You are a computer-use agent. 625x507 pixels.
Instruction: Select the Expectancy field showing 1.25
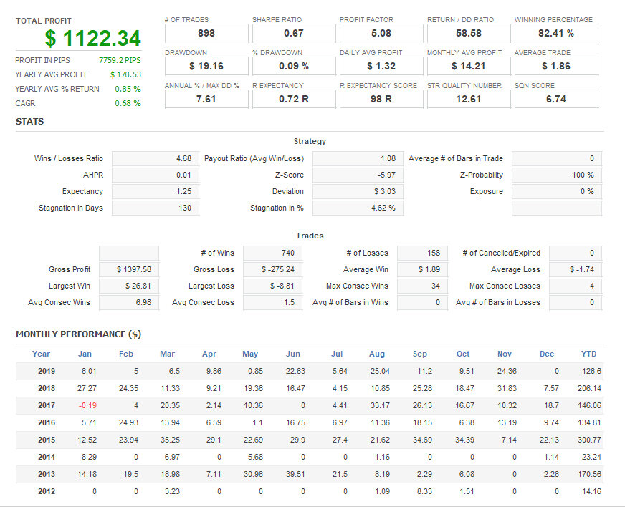[156, 192]
